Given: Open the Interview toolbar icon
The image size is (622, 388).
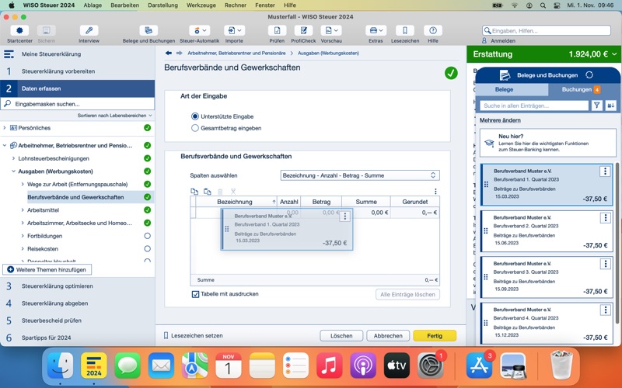Looking at the screenshot, I should (x=89, y=30).
